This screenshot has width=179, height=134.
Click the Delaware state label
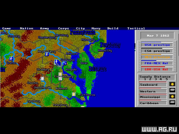(97, 69)
